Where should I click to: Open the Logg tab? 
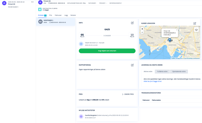pyautogui.click(x=66, y=15)
